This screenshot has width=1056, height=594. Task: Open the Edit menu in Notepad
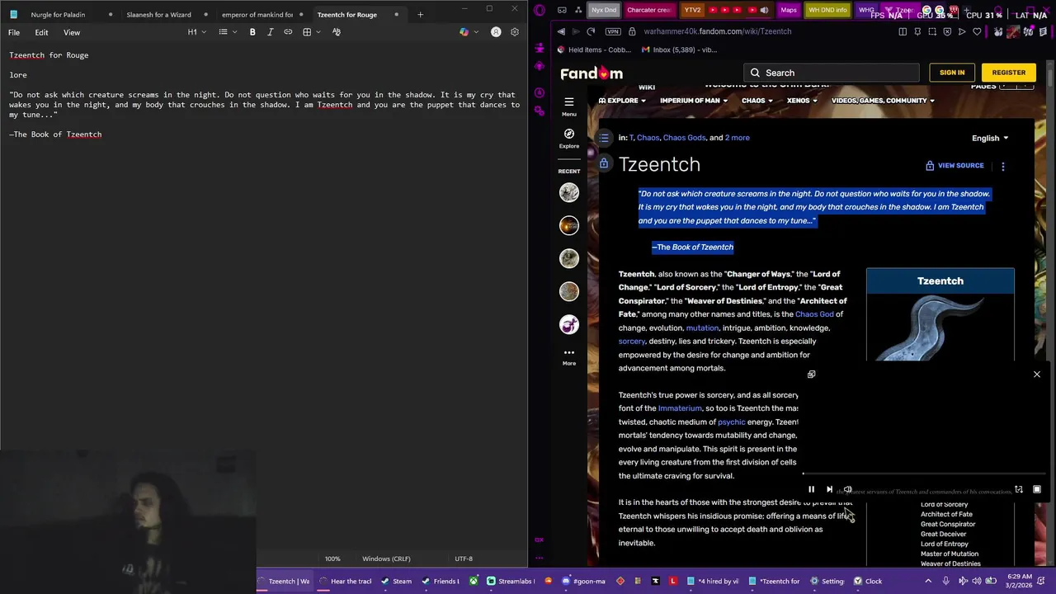coord(41,32)
